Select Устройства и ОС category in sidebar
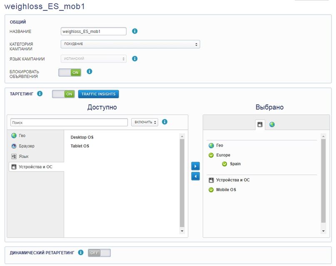The image size is (336, 266). [x=36, y=167]
